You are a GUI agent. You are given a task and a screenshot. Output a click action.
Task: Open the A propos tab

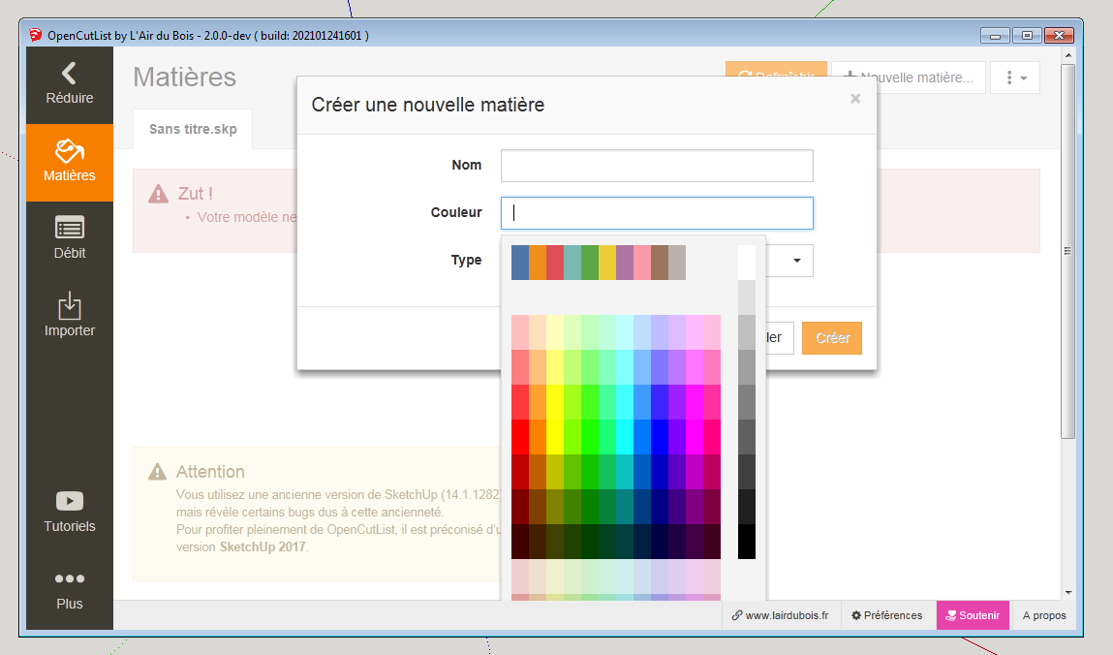pyautogui.click(x=1044, y=615)
